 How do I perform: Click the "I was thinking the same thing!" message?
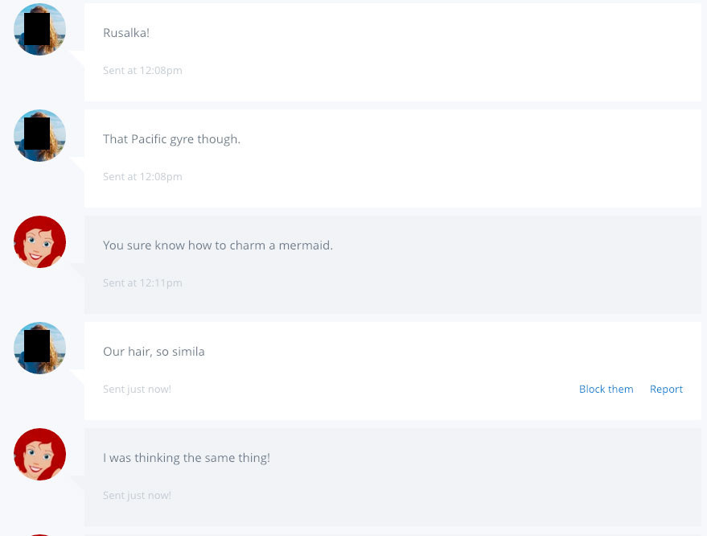coord(187,458)
